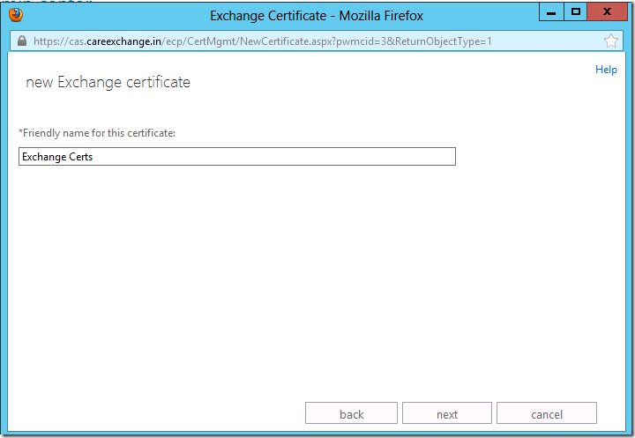Maximize the Firefox window
The height and width of the screenshot is (438, 635).
(575, 11)
